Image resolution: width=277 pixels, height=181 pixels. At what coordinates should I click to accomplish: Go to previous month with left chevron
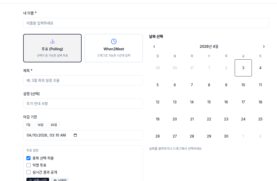coord(154,47)
